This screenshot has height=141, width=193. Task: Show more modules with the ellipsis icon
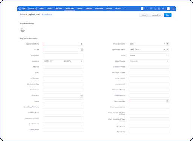[x=124, y=9]
